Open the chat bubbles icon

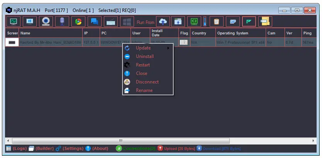(94, 22)
